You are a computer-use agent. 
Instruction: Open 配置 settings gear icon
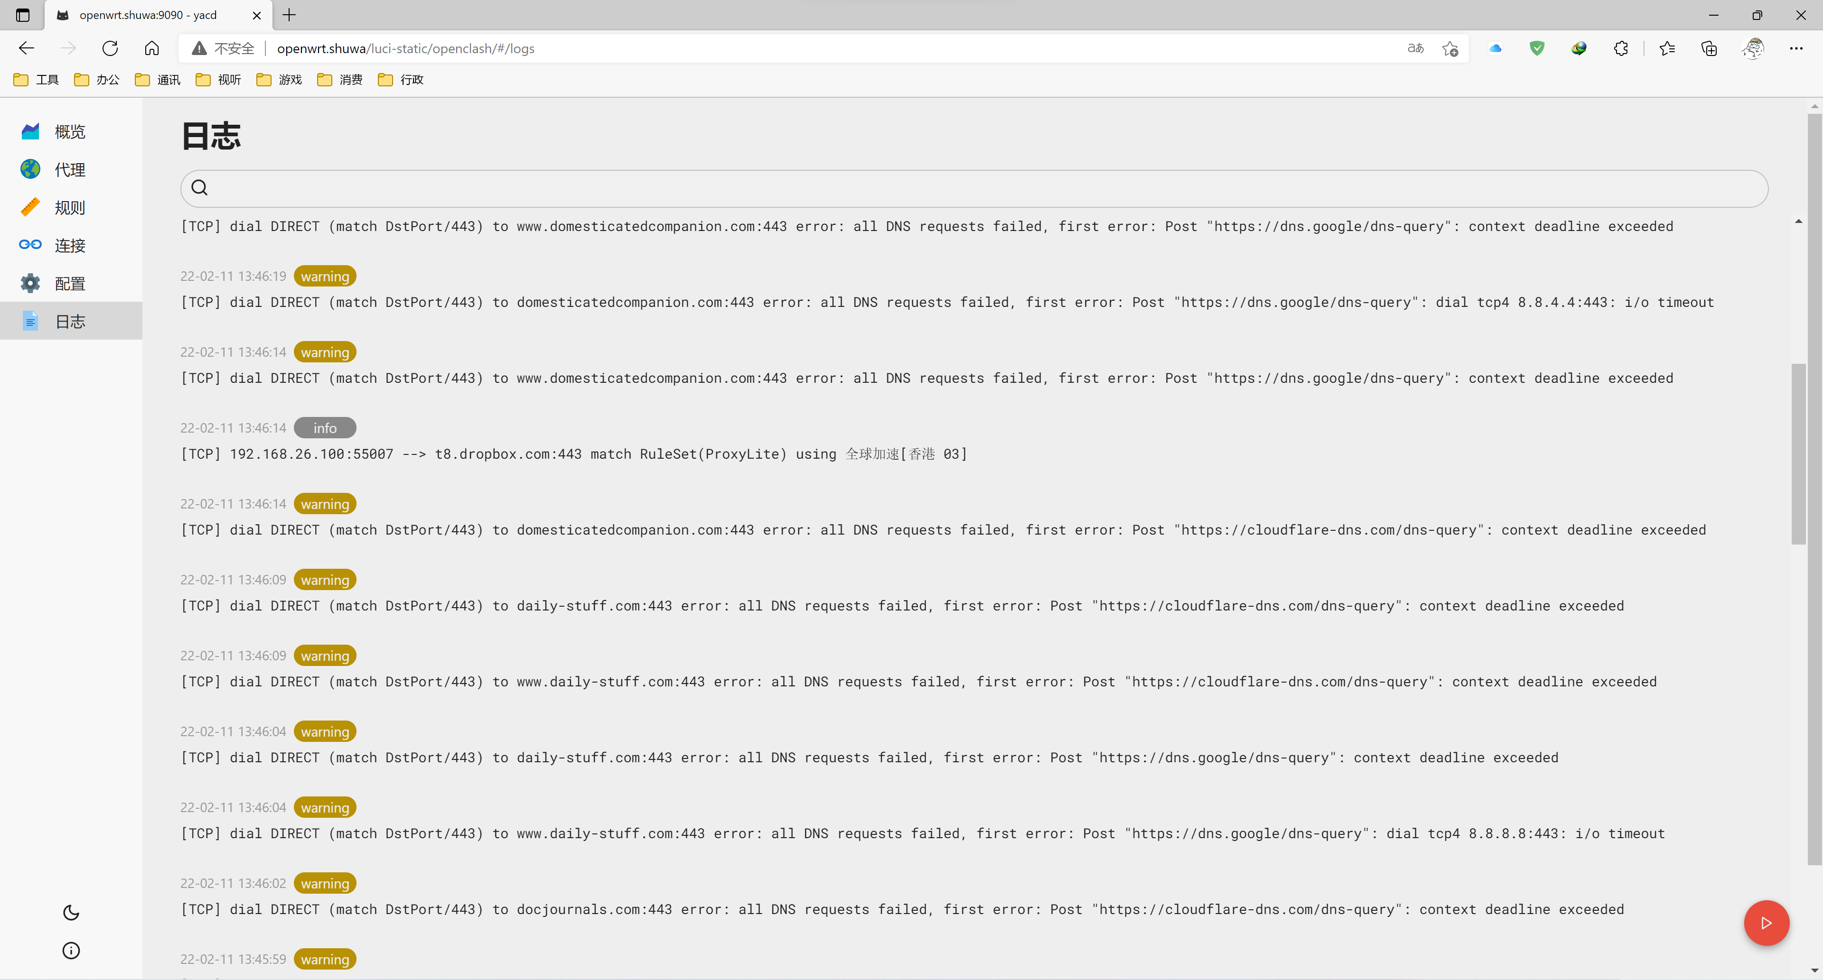[30, 283]
